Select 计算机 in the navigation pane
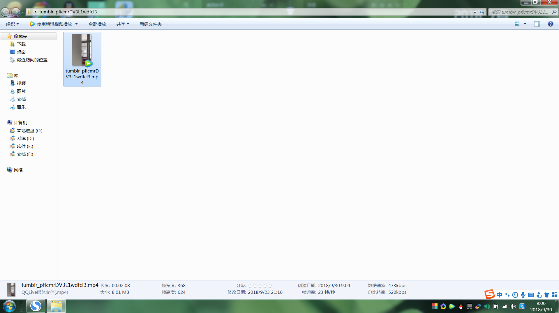559x313 pixels. coord(20,123)
